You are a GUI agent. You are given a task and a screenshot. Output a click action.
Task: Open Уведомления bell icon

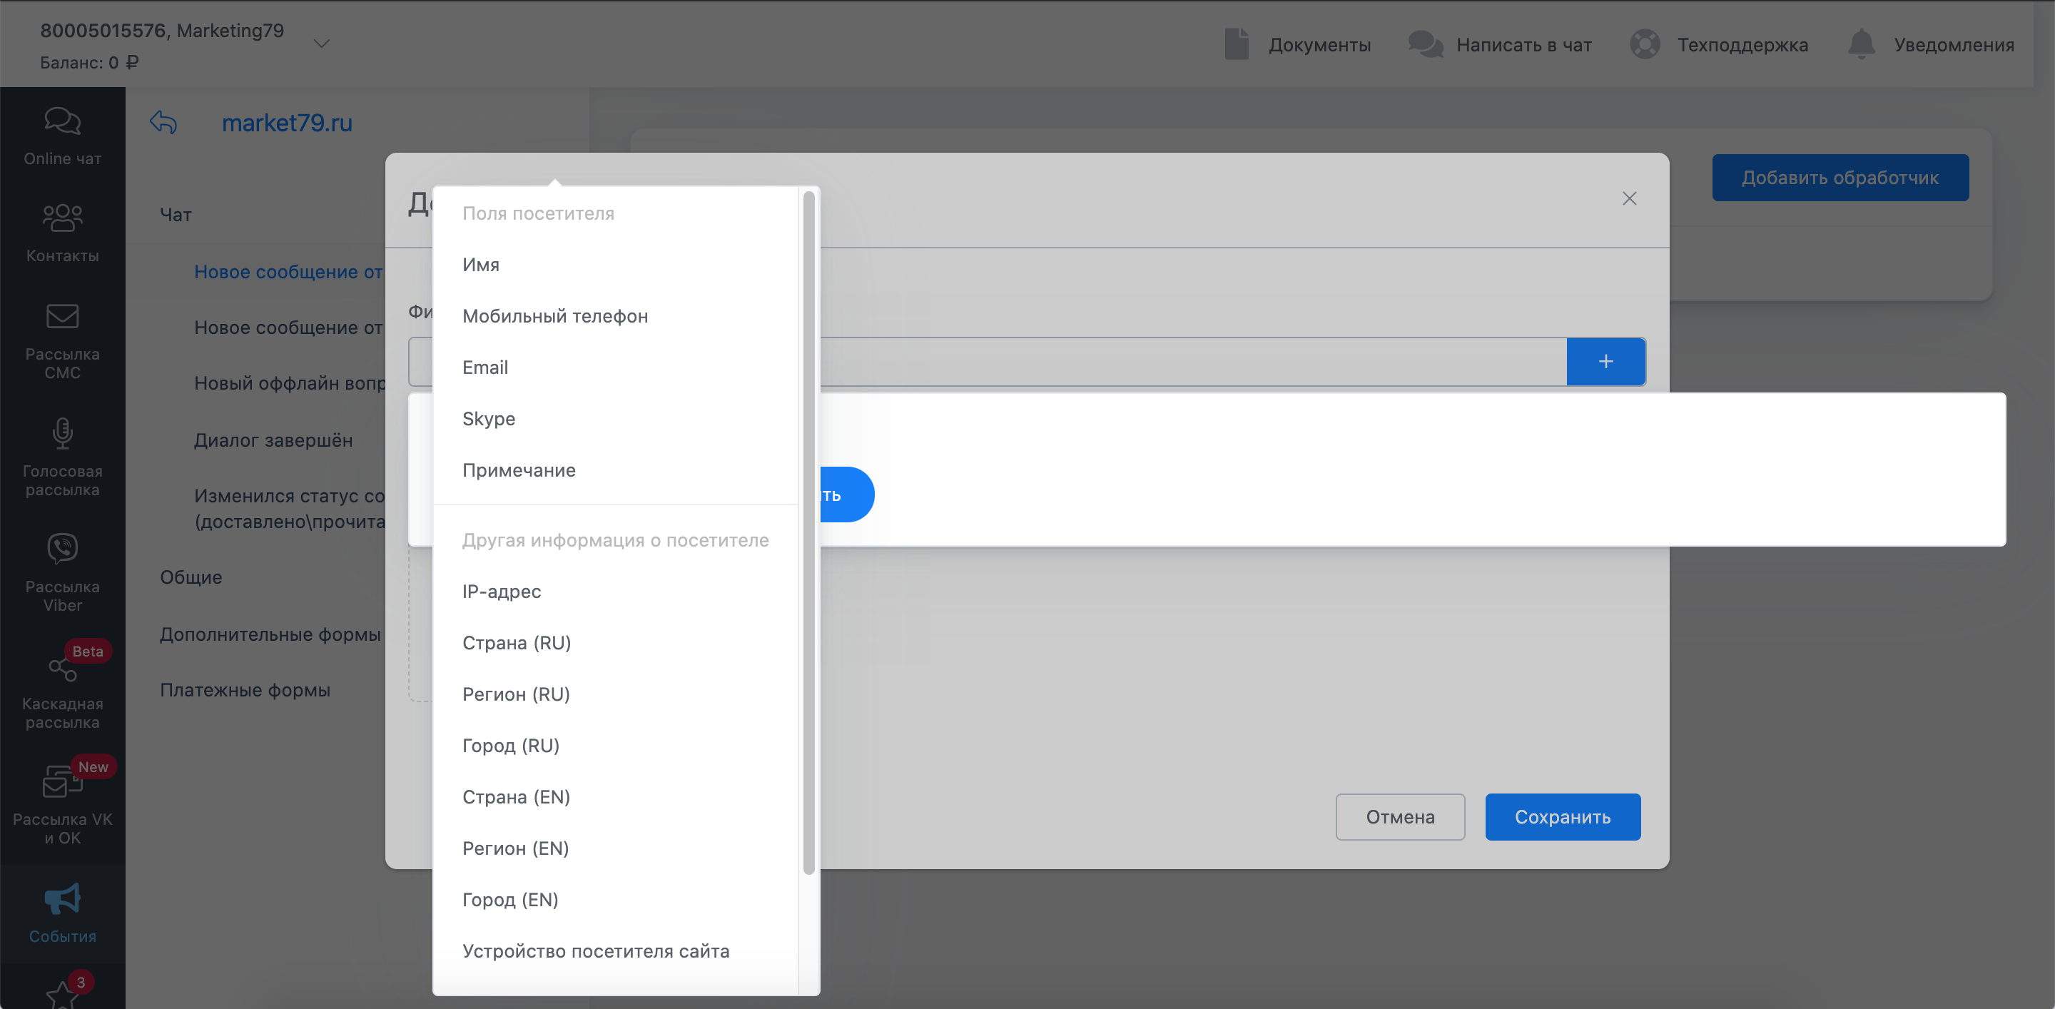1860,44
